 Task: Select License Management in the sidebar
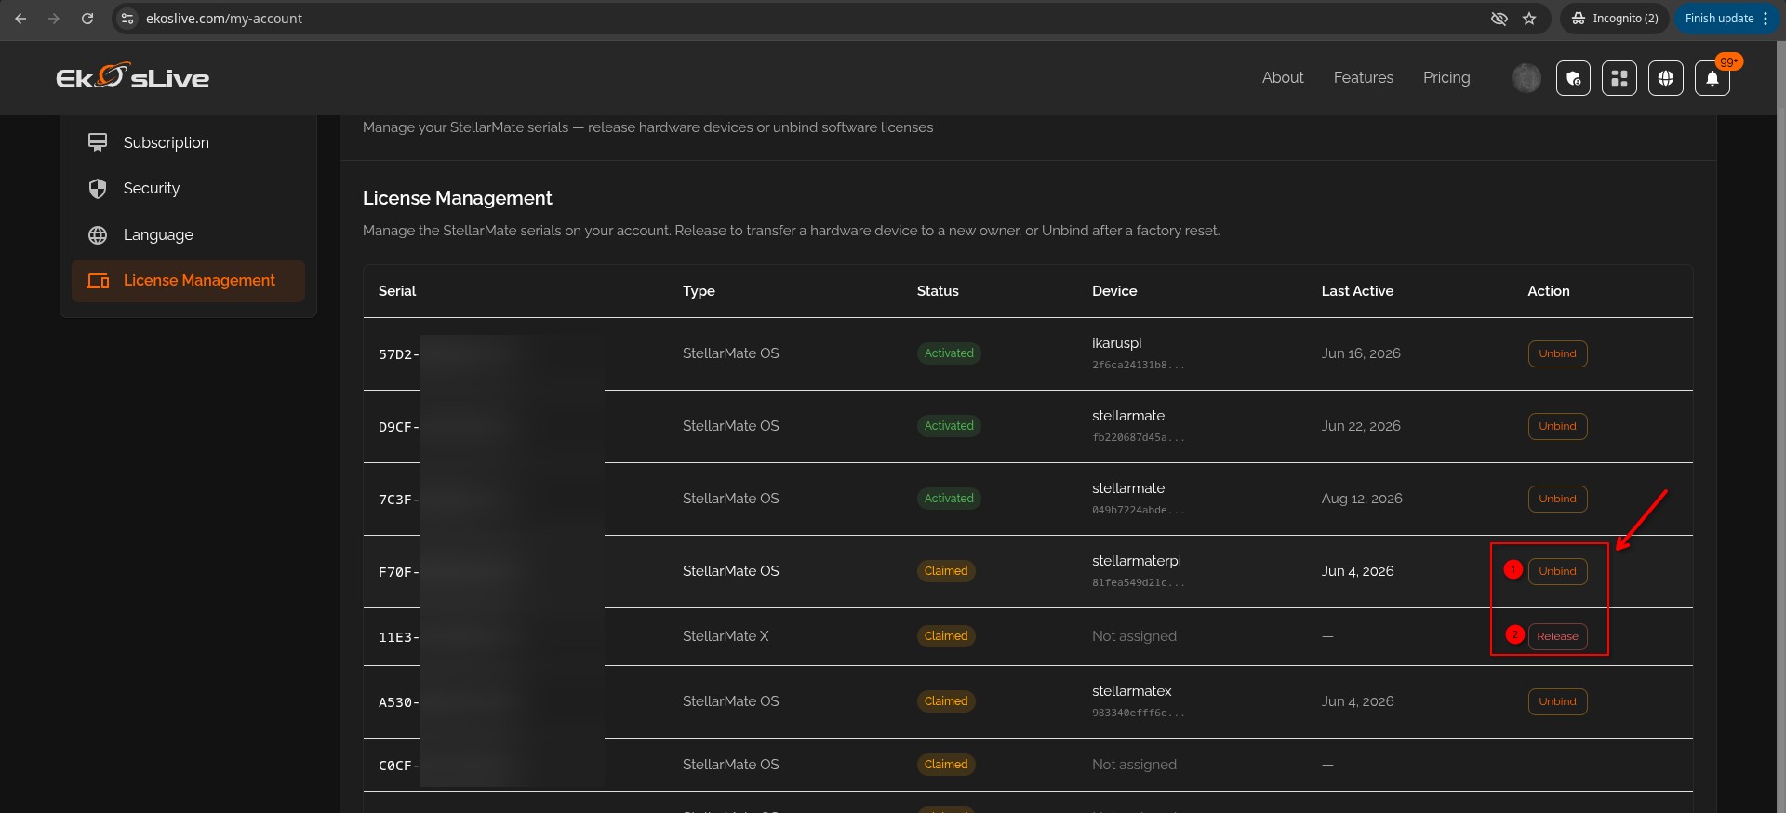[188, 281]
